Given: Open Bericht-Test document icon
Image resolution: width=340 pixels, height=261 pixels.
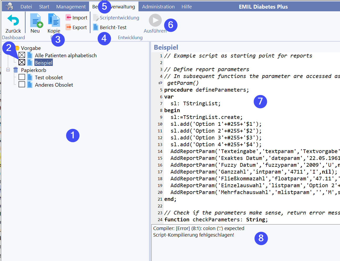Looking at the screenshot, I should click(96, 27).
